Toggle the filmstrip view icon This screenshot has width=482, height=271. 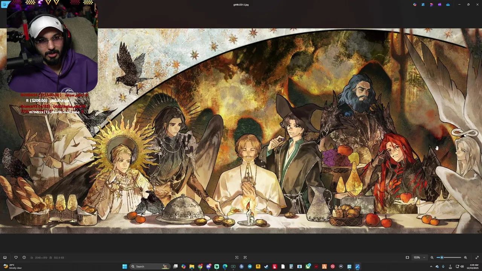[5, 257]
